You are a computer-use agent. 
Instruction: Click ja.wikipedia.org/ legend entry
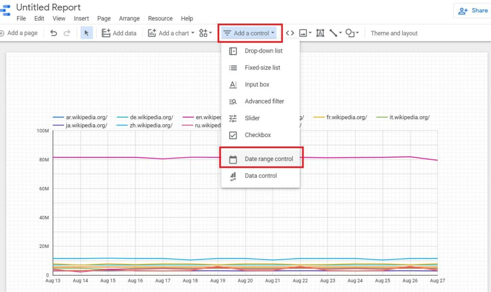[x=80, y=126]
